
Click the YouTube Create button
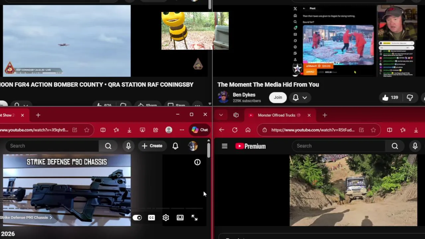coord(152,146)
